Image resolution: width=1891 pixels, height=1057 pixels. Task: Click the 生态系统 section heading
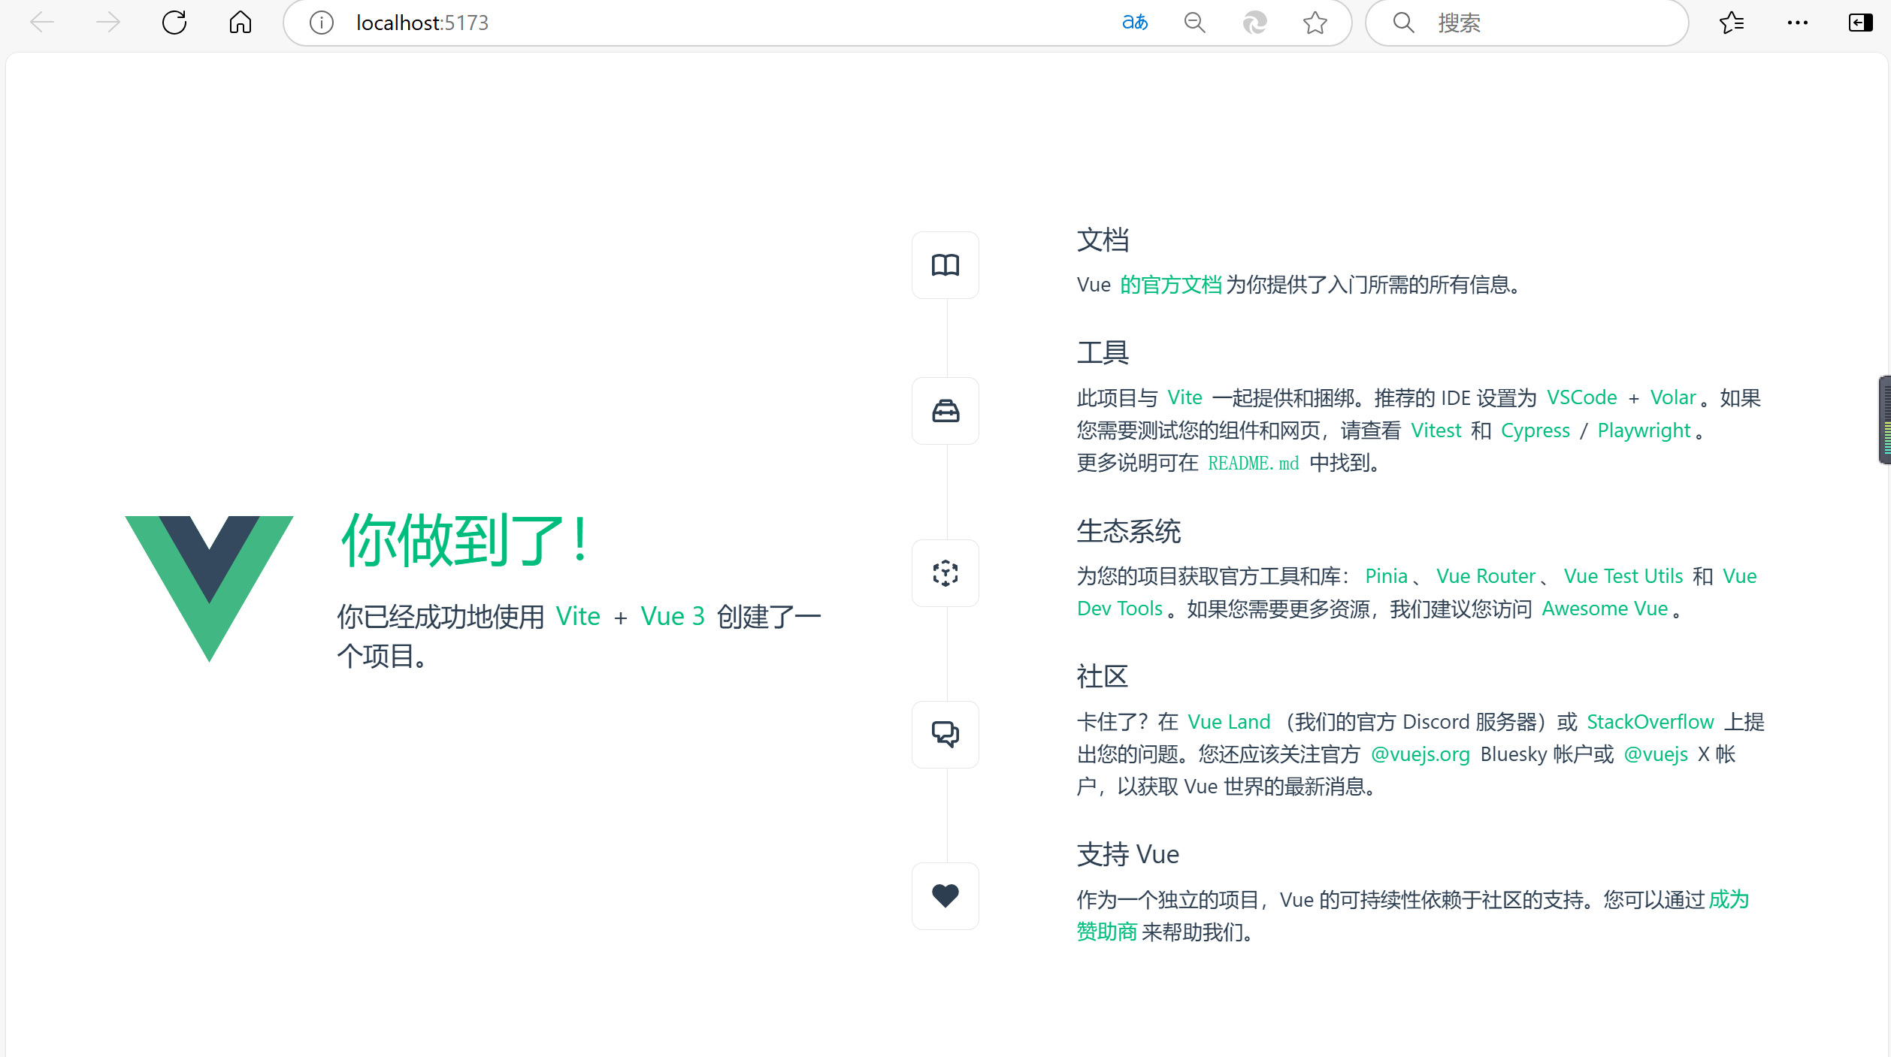tap(1129, 531)
